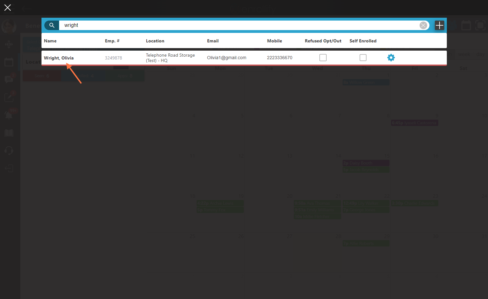Open the '8a Willow Green' calendar event
Viewport: 488px width, 299px height.
366,82
